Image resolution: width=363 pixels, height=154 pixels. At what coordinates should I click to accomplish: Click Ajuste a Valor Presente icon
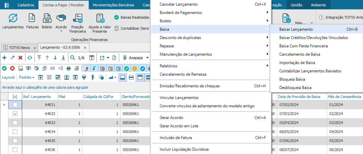(100, 23)
